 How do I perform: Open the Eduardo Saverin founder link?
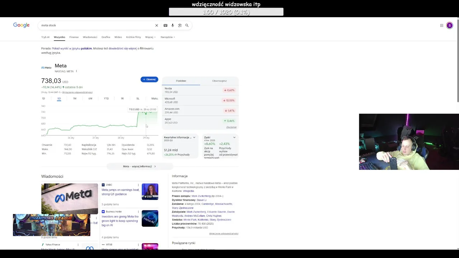(216, 212)
